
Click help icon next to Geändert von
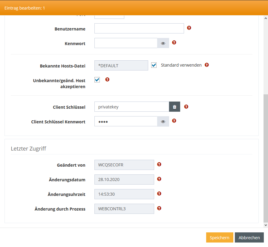(x=159, y=164)
